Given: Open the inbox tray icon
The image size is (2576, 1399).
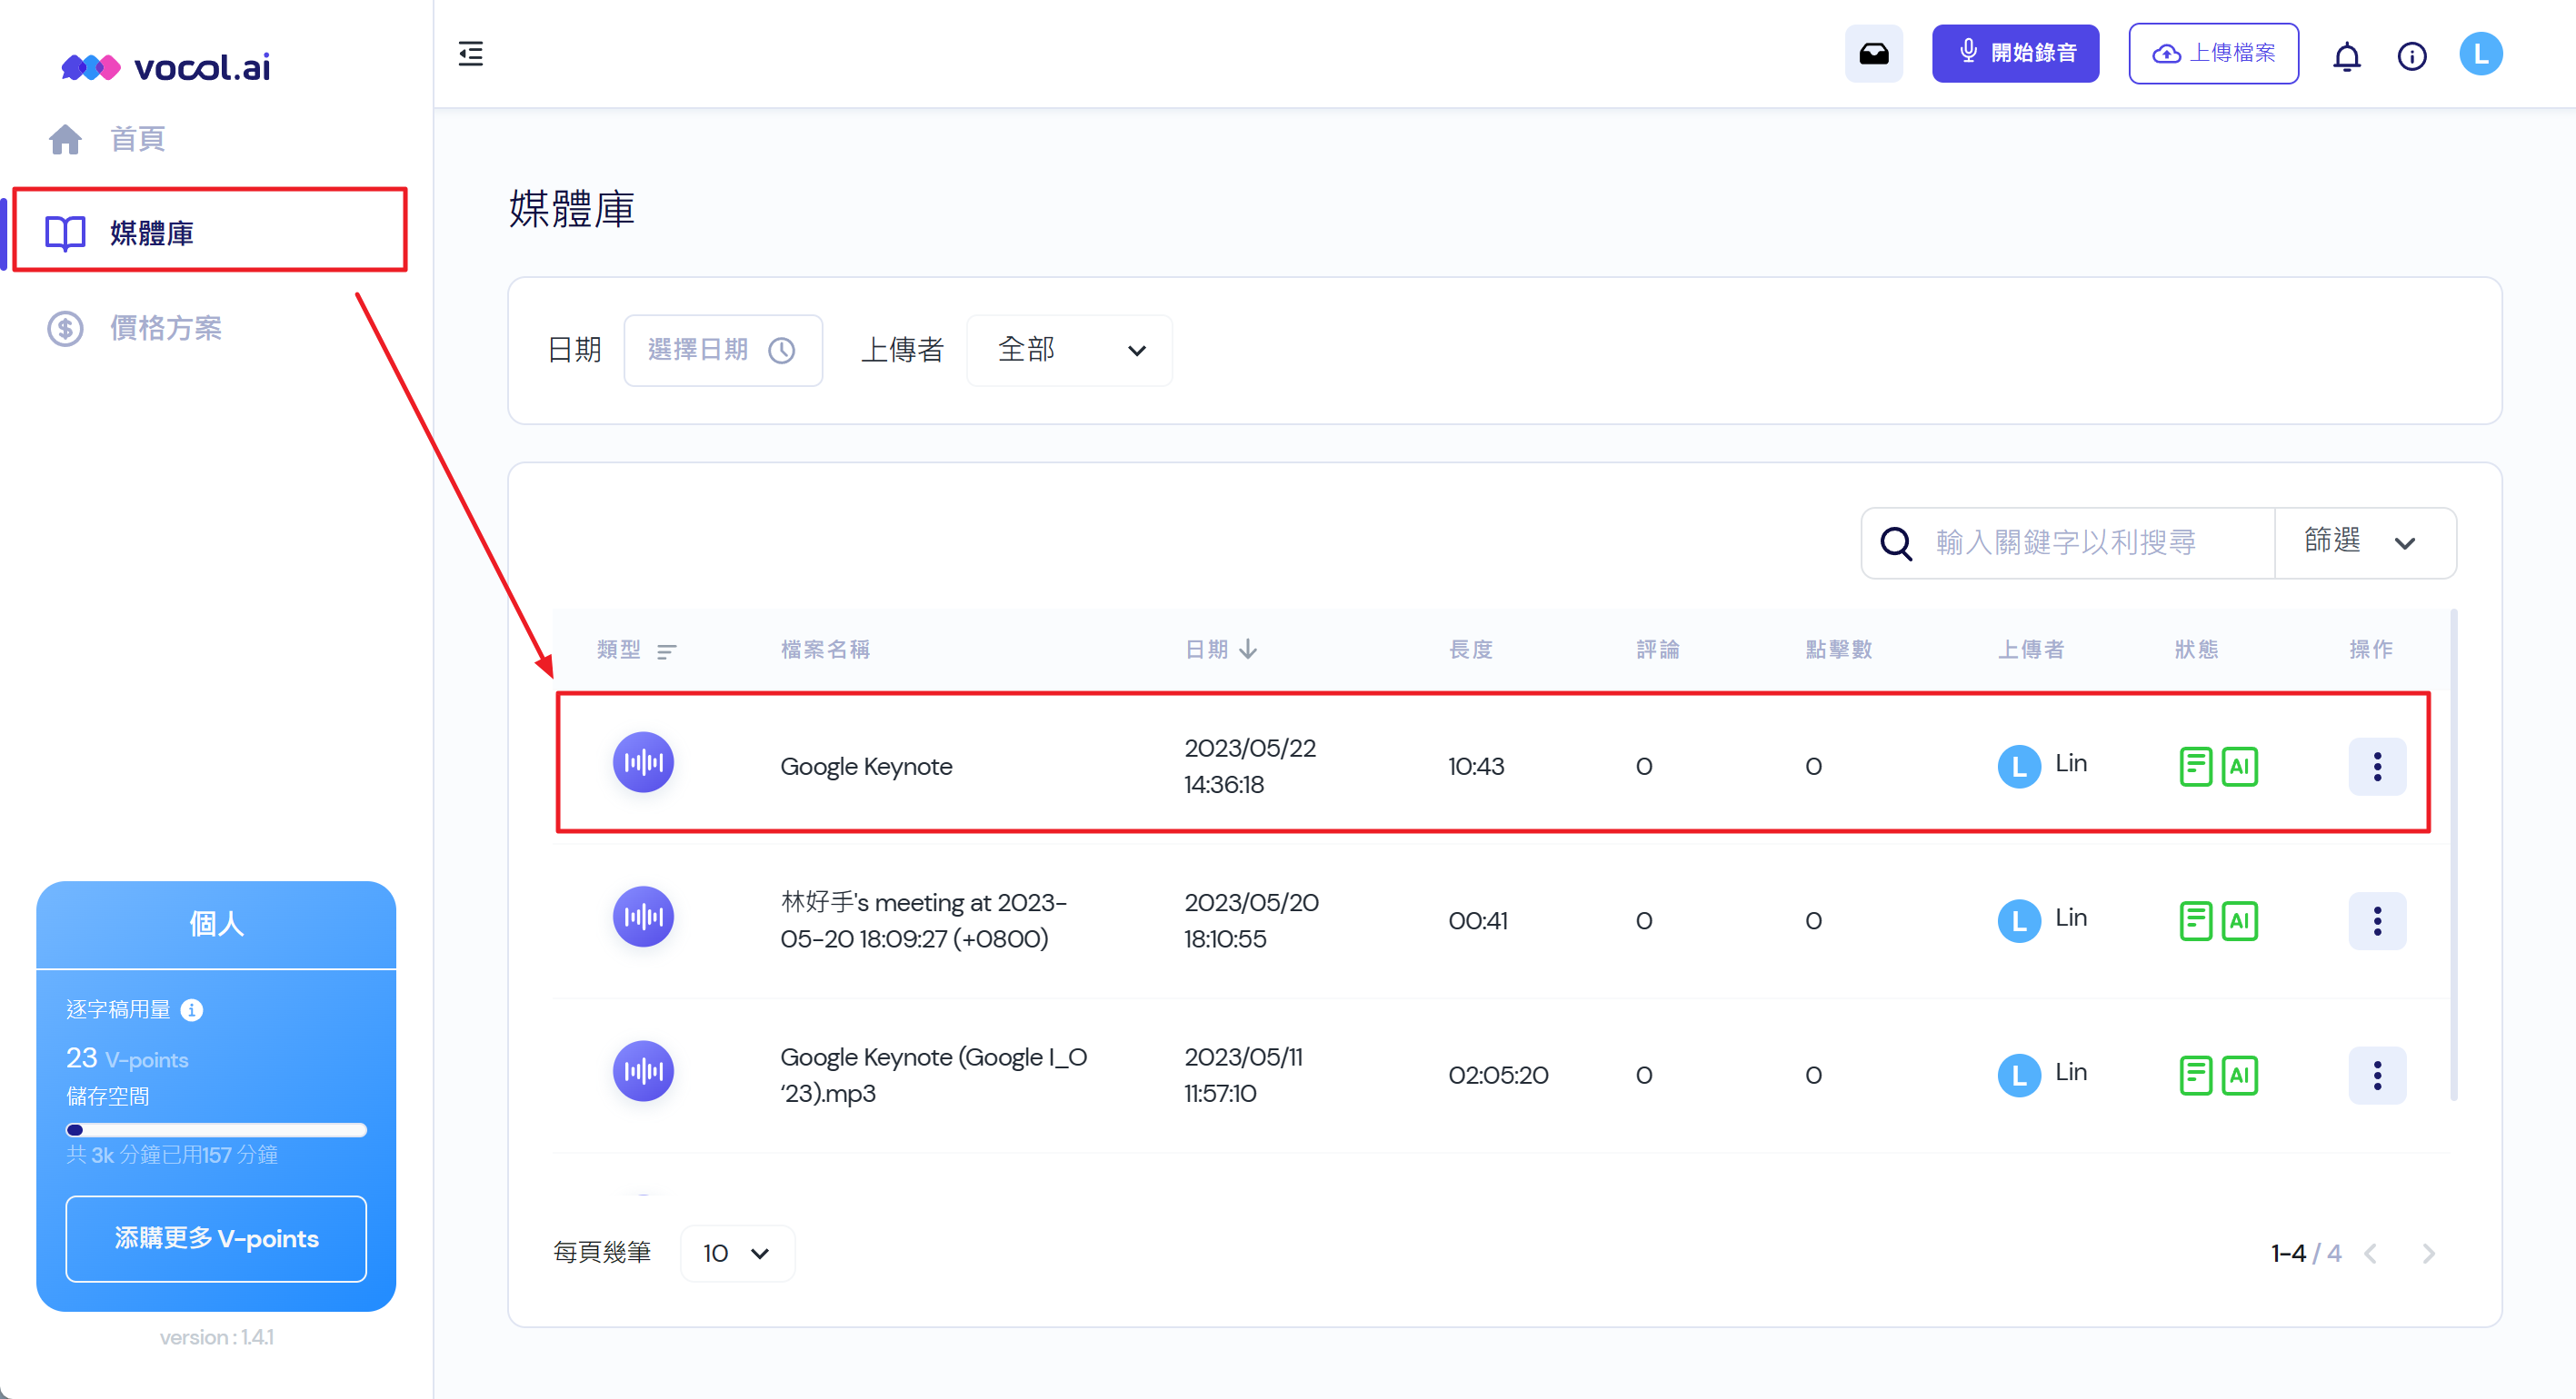Looking at the screenshot, I should point(1873,54).
